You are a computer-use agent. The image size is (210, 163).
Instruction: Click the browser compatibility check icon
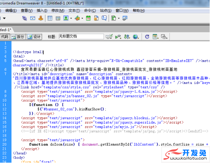[x=109, y=36]
